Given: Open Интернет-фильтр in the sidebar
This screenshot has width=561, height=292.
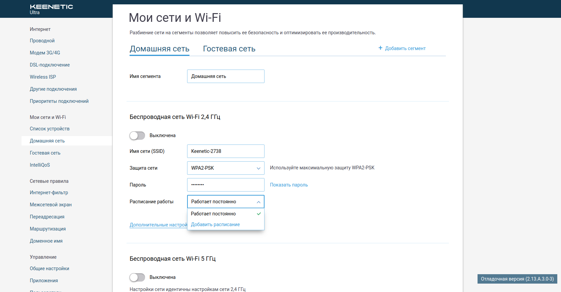Looking at the screenshot, I should (49, 193).
